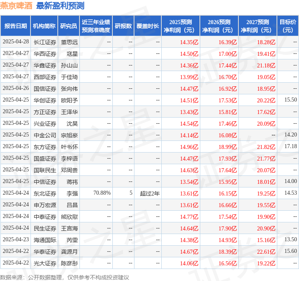
Task: Click the 22.61亿 2027 profit value
Action: [x=266, y=252]
